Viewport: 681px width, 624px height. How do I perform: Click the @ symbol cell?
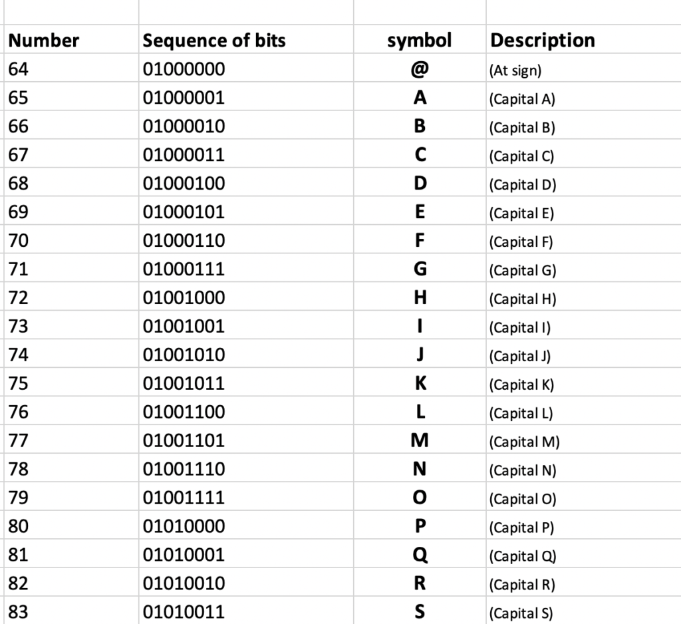coord(420,69)
